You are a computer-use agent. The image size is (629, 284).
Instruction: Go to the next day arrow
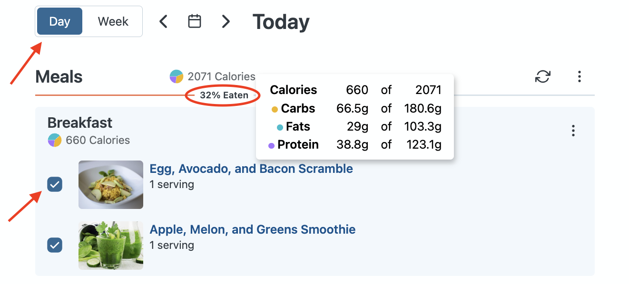pos(226,21)
